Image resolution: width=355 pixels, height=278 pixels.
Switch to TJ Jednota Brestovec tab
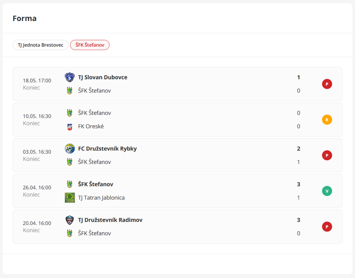pyautogui.click(x=41, y=45)
